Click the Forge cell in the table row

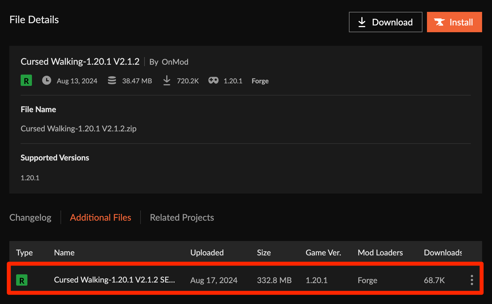367,280
